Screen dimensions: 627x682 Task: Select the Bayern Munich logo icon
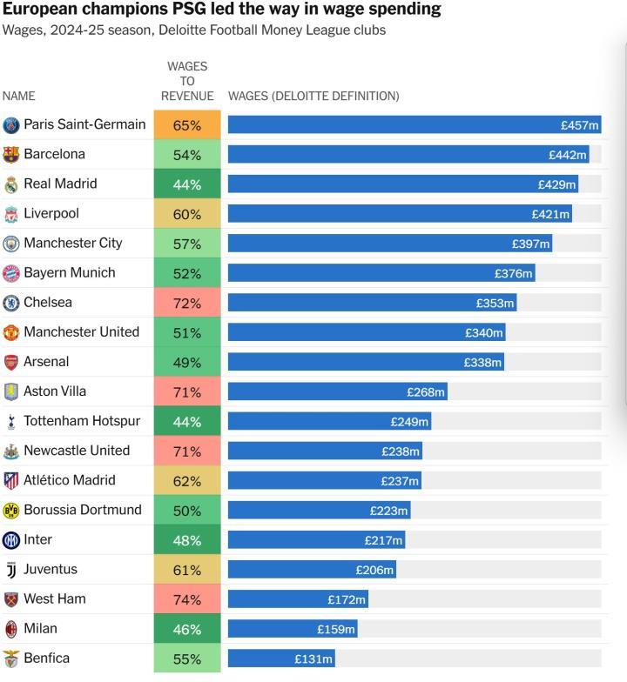pyautogui.click(x=10, y=273)
